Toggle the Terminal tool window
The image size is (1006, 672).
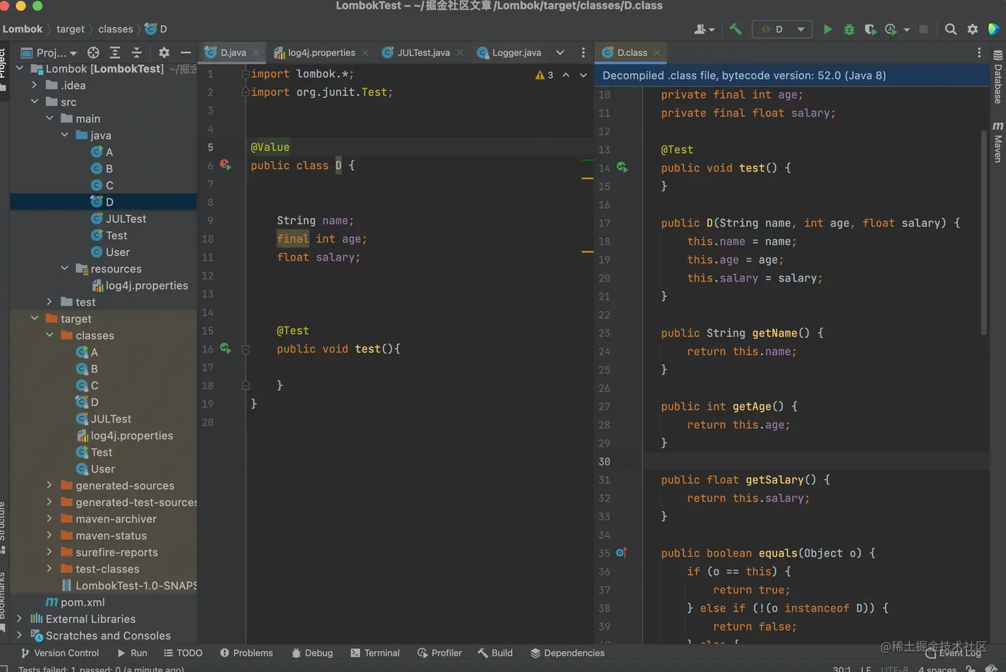pos(375,653)
